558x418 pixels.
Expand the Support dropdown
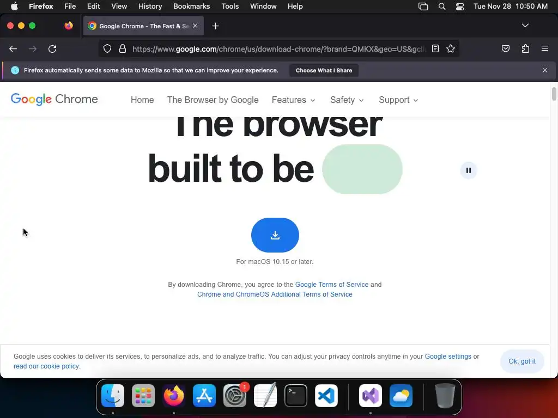(x=398, y=100)
